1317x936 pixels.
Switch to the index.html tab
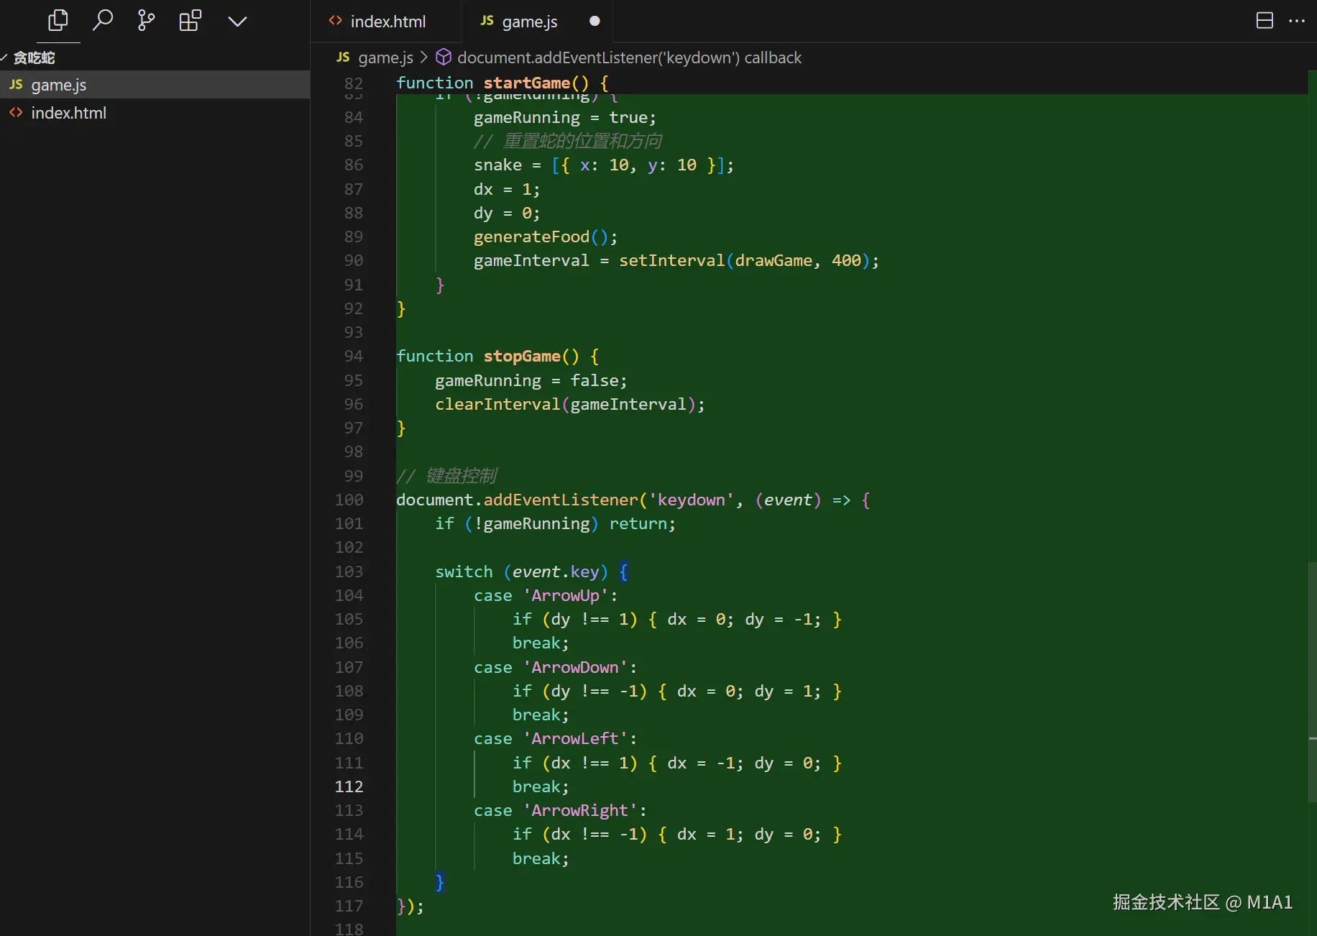387,22
